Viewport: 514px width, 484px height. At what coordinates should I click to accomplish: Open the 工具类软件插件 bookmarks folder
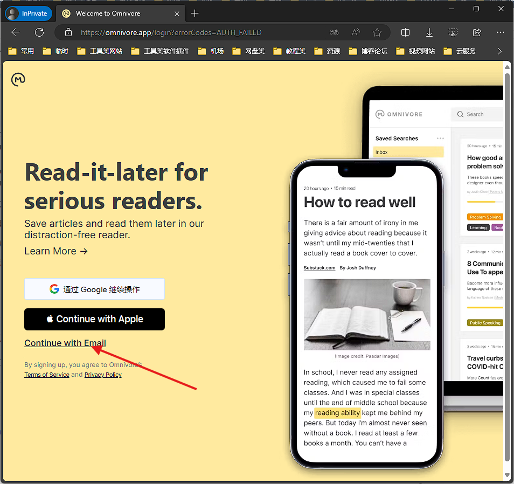[160, 51]
